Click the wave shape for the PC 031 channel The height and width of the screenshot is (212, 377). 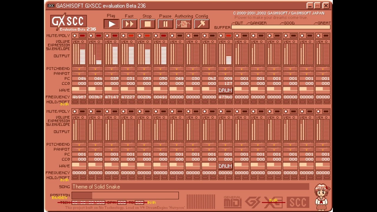tap(128, 90)
